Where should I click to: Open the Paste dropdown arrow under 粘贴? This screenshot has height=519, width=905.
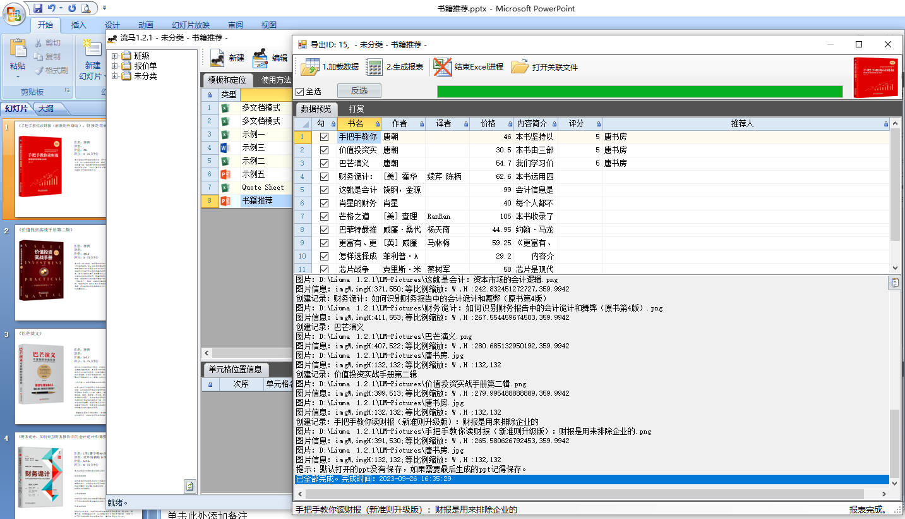point(18,77)
